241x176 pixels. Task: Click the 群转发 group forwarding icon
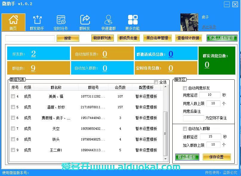point(85,21)
